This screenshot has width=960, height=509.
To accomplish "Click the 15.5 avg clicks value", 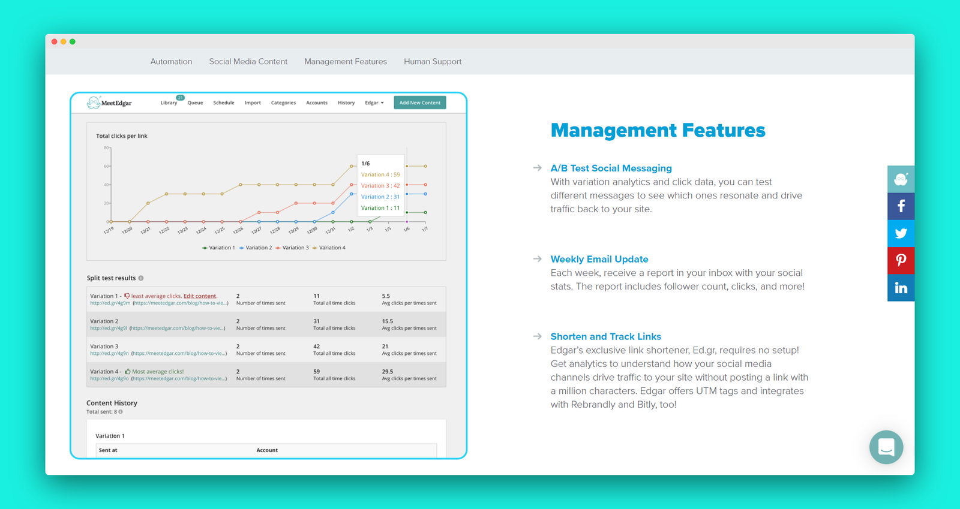I will tap(388, 321).
